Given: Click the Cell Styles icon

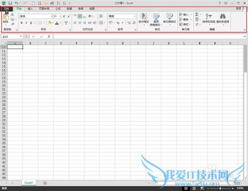Looking at the screenshot, I should pyautogui.click(x=170, y=16).
